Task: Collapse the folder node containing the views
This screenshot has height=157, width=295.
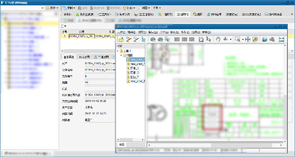Action: coord(121,55)
